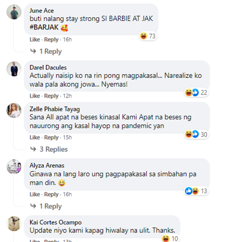Open Zelle Phabie Tayag's profile photo
This screenshot has width=228, height=242.
[14, 110]
